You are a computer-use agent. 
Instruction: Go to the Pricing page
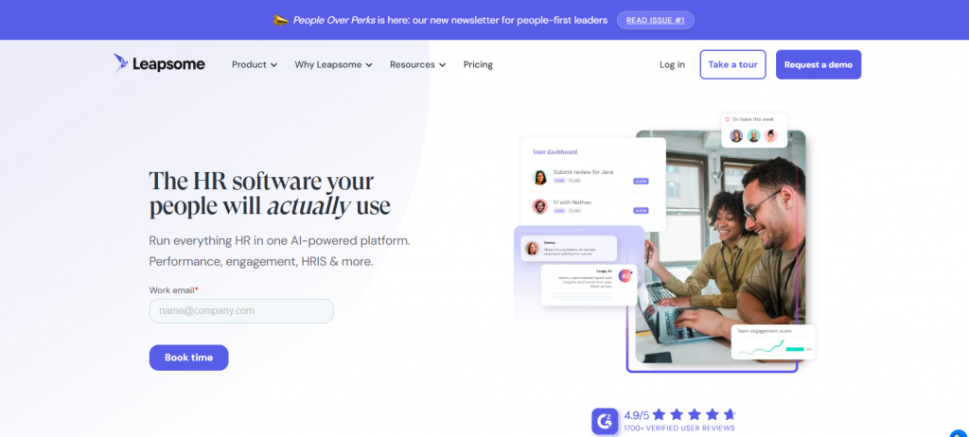click(478, 64)
